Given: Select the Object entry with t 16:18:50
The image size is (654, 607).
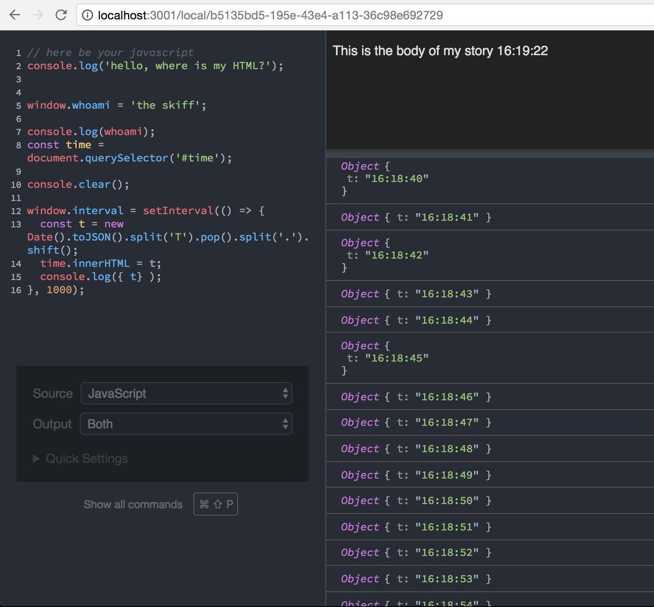Looking at the screenshot, I should 415,501.
